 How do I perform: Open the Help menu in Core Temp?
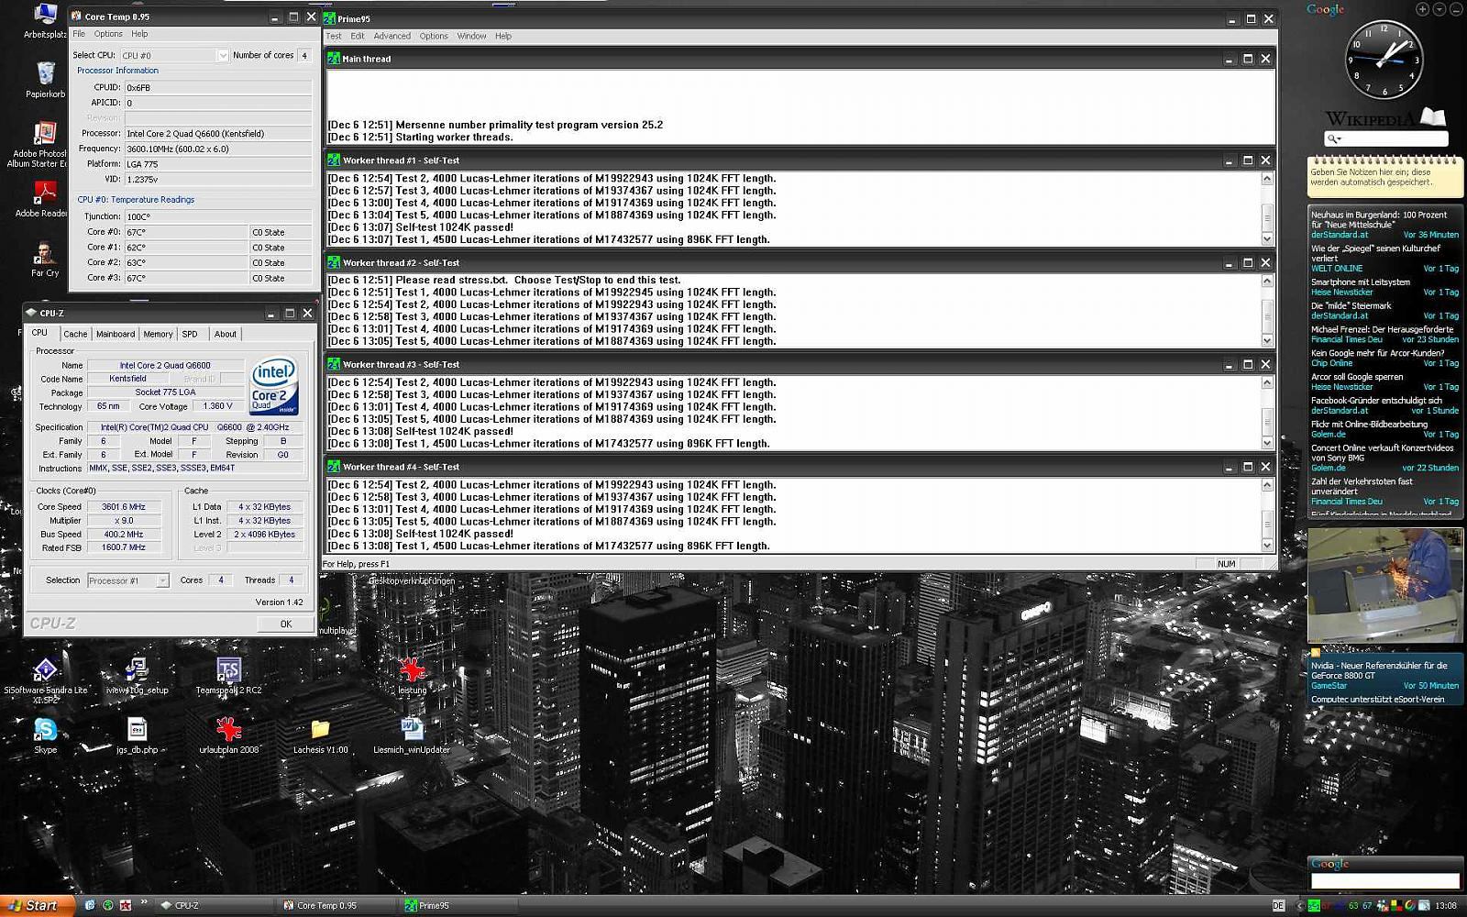[x=139, y=34]
